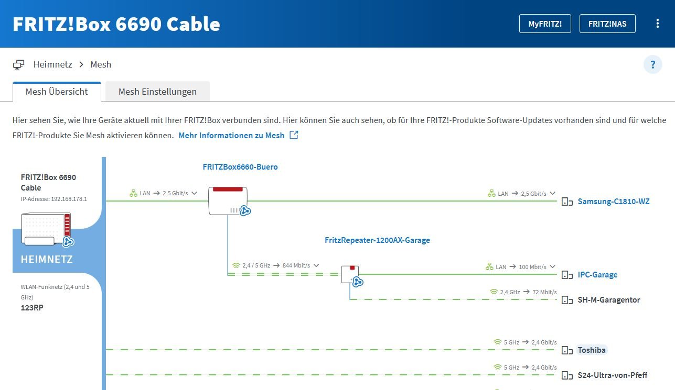Open the three-dot options menu
Screen dimensions: 675x390
(658, 24)
